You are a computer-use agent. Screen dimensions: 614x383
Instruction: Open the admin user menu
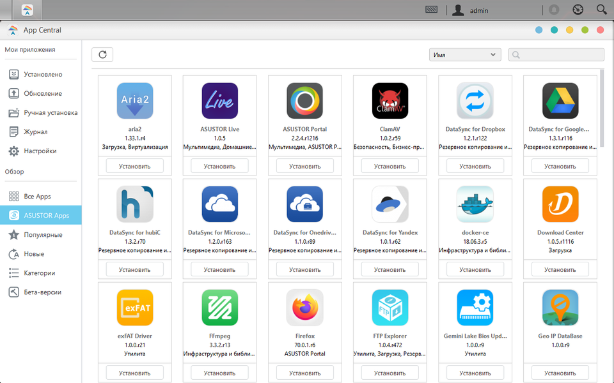coord(470,10)
